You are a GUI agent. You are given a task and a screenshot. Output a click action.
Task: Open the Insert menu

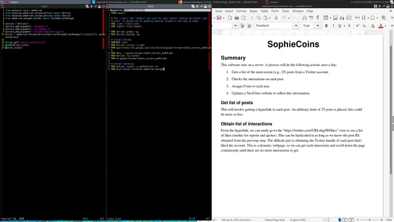pyautogui.click(x=229, y=11)
